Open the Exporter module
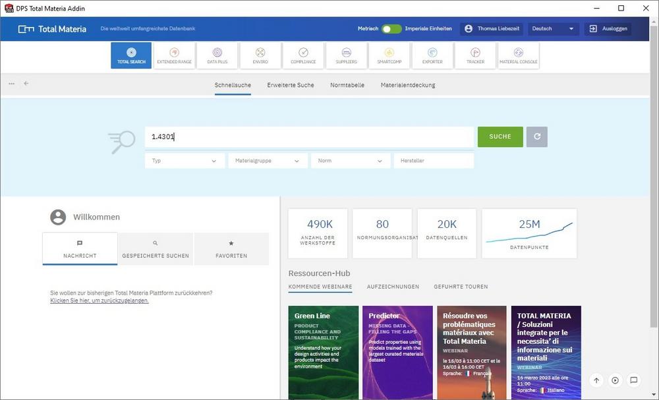The image size is (659, 400). [432, 55]
